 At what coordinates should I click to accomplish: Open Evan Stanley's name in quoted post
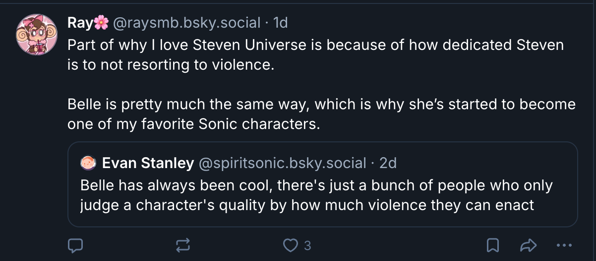pyautogui.click(x=148, y=162)
